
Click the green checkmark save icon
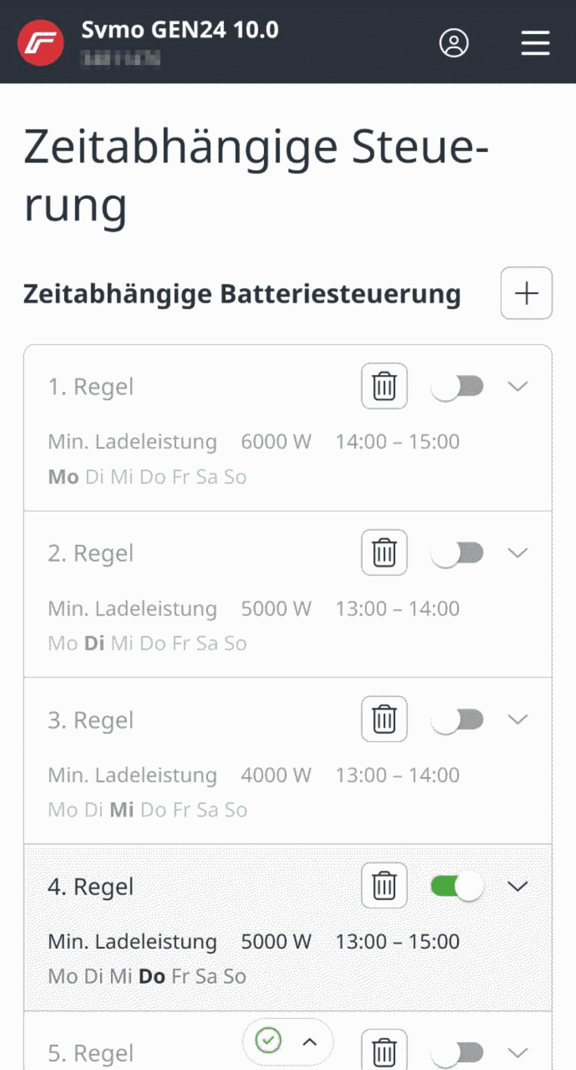coord(268,1040)
